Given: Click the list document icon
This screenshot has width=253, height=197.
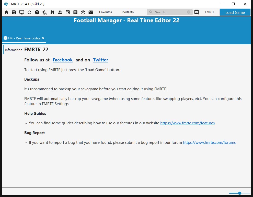Looking at the screenshot, I should (x=75, y=12).
